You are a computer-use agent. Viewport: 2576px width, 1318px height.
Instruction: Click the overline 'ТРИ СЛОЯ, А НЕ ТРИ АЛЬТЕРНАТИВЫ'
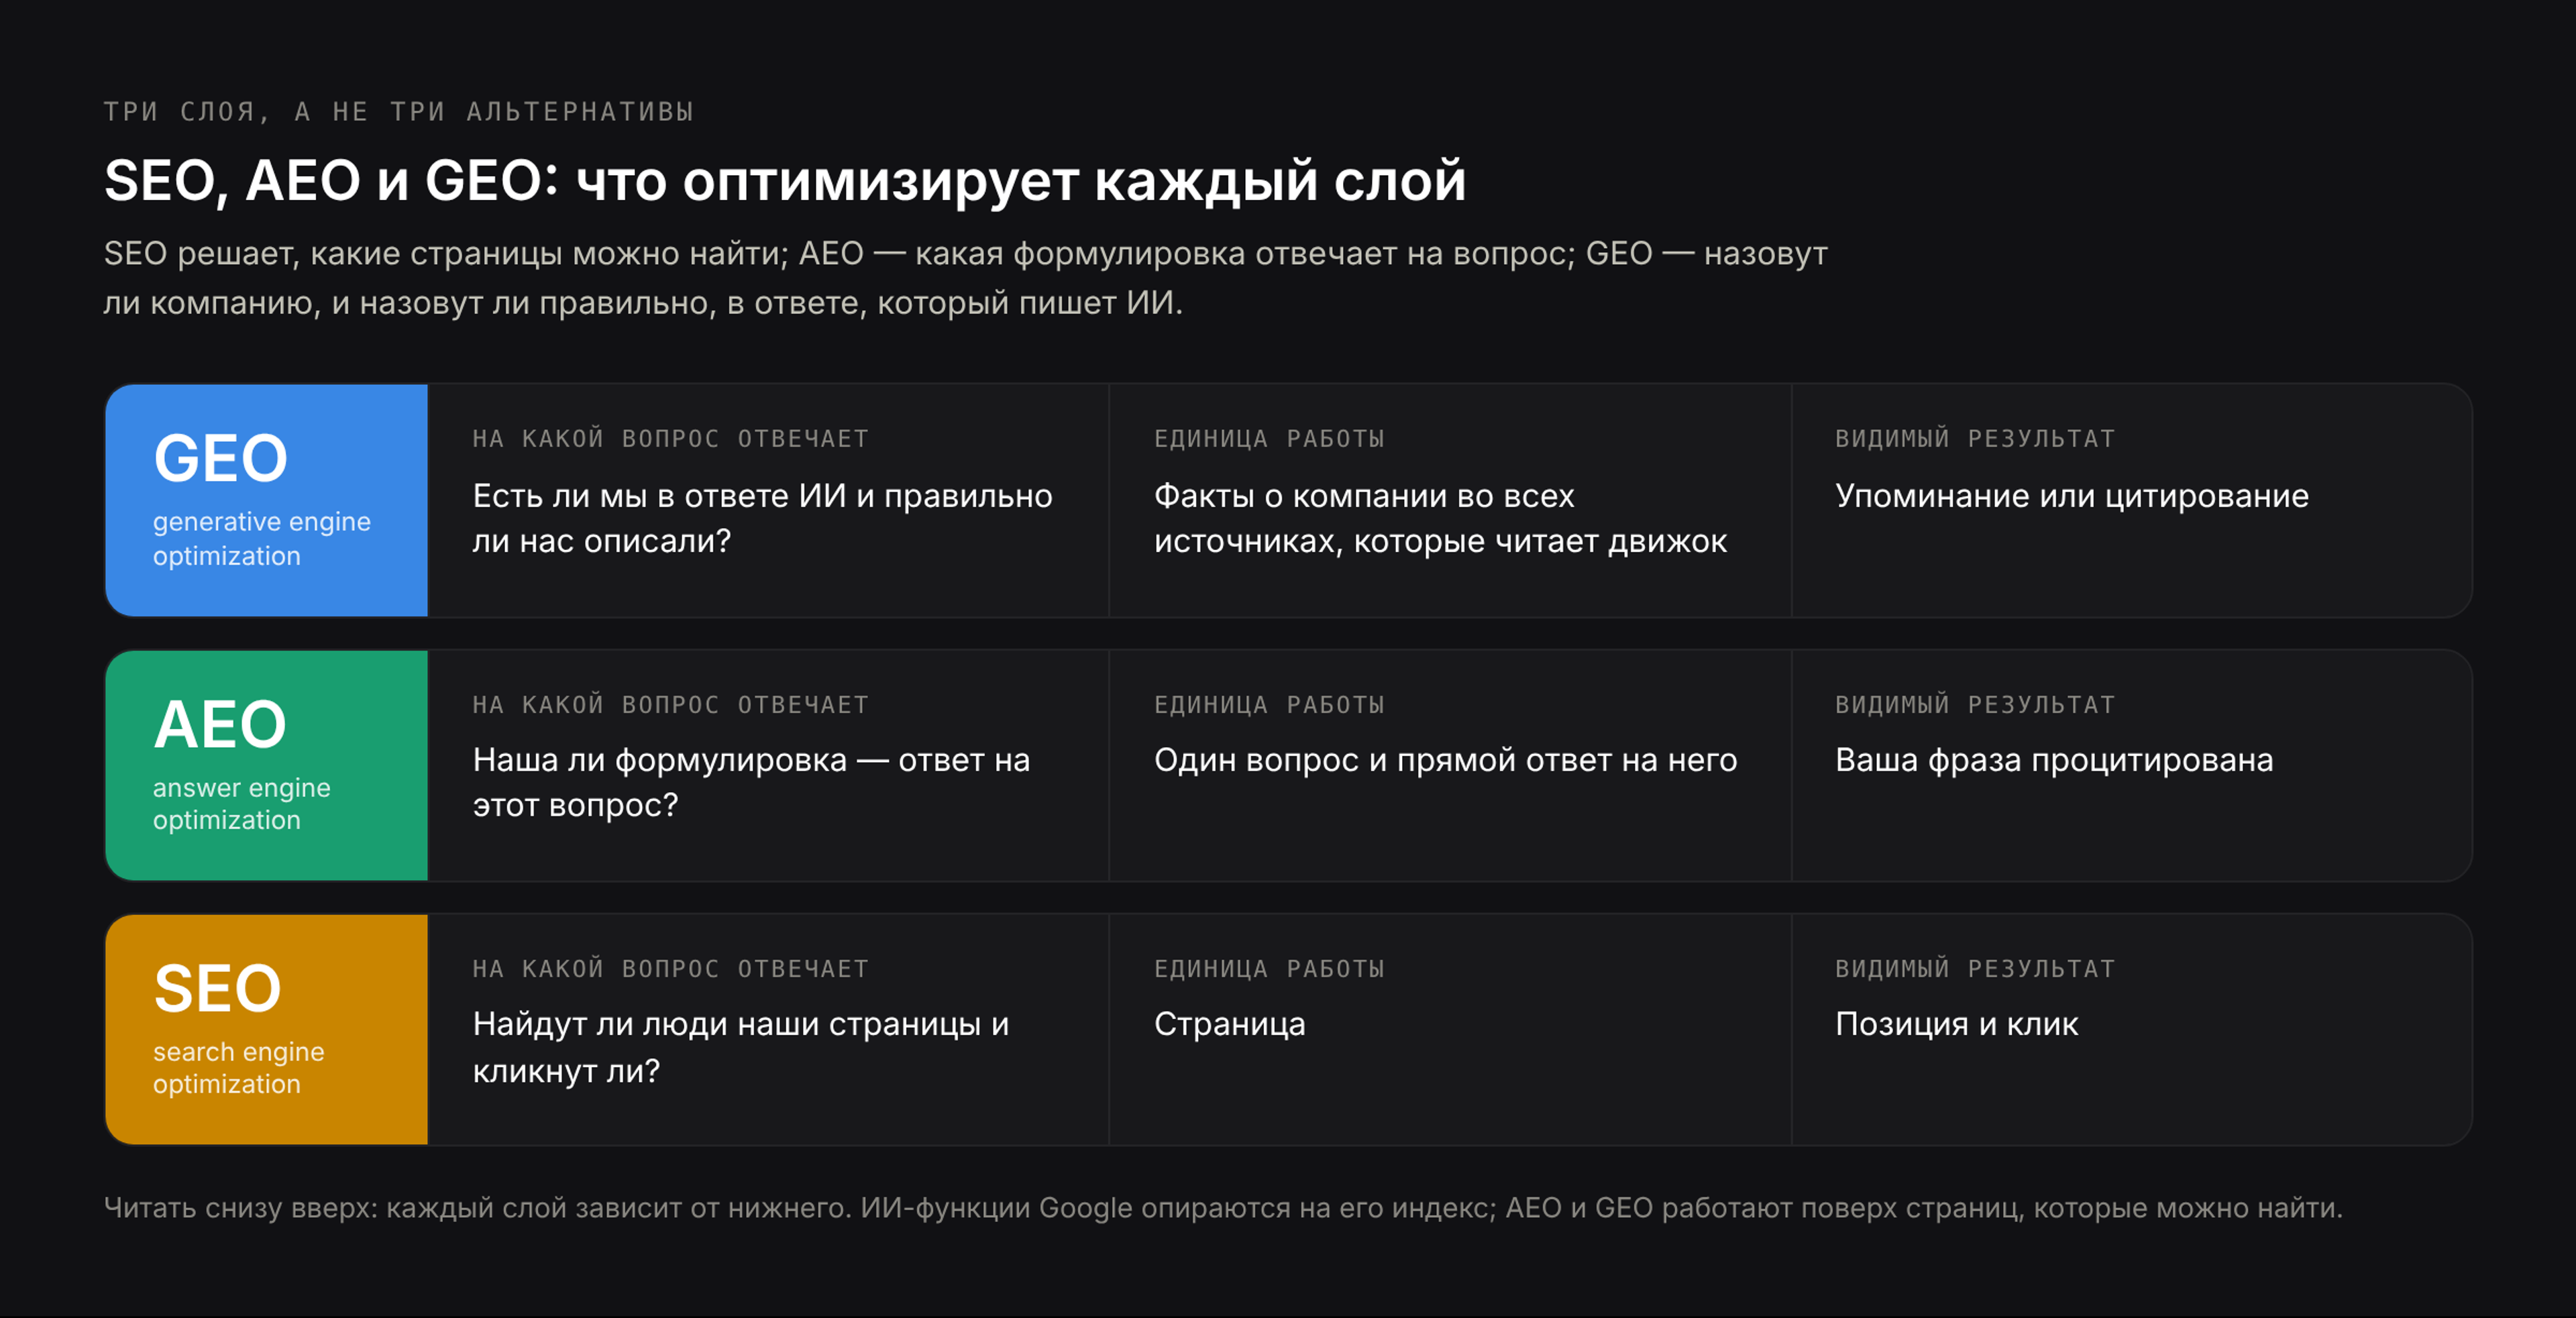[x=399, y=111]
